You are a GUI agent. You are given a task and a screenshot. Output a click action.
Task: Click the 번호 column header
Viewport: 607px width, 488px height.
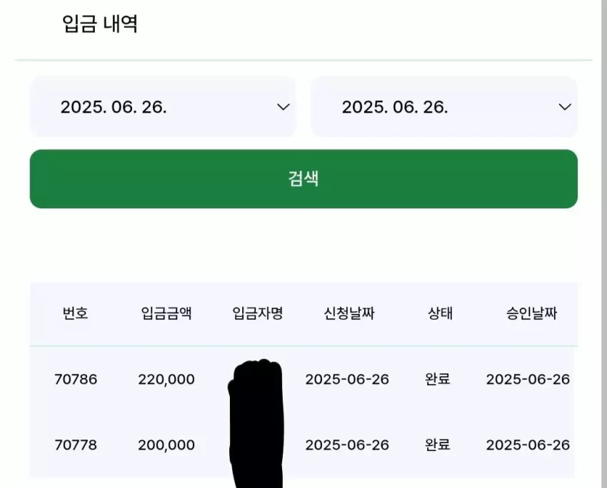[76, 313]
